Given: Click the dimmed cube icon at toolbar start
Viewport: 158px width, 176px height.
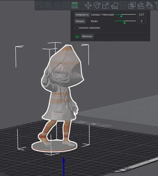Looking at the screenshot, I should click(x=39, y=5).
